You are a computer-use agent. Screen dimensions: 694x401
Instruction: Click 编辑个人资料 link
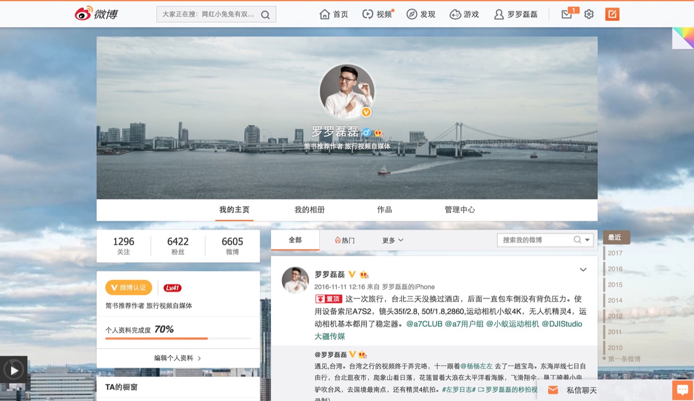click(x=177, y=358)
